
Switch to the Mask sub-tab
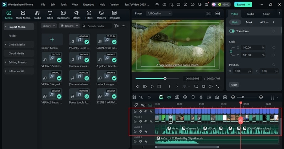pyautogui.click(x=249, y=22)
